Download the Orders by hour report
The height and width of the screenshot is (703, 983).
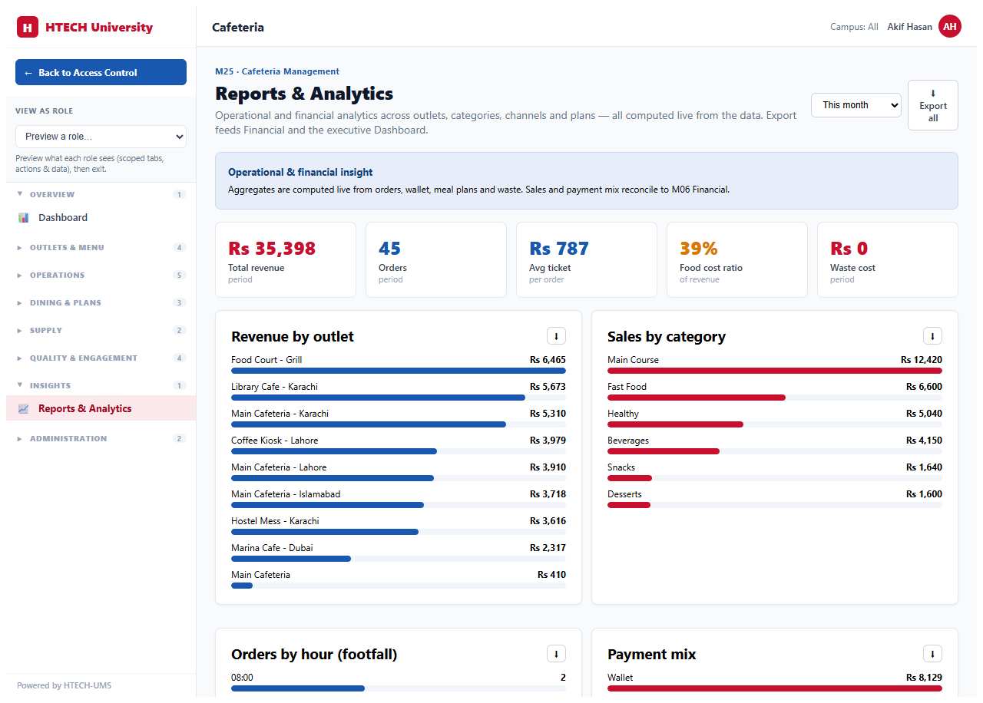556,654
